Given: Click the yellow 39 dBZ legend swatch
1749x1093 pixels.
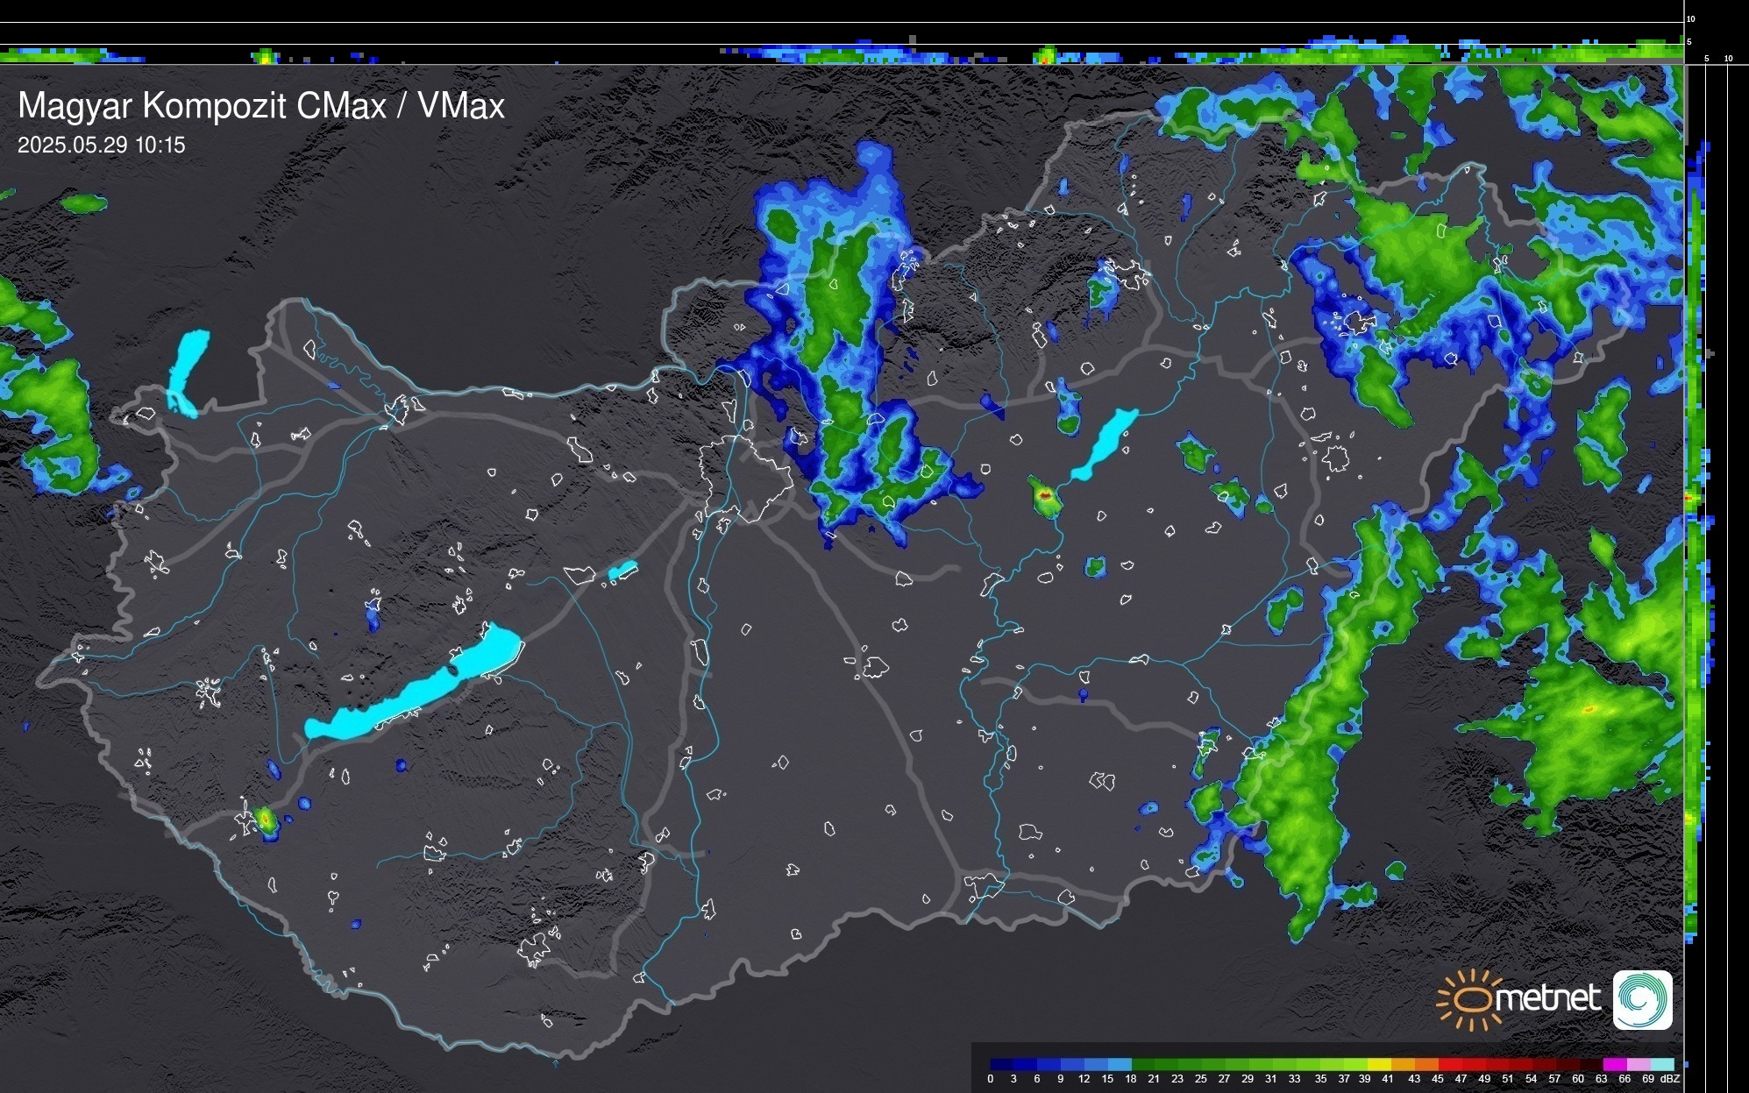Looking at the screenshot, I should click(1379, 1064).
